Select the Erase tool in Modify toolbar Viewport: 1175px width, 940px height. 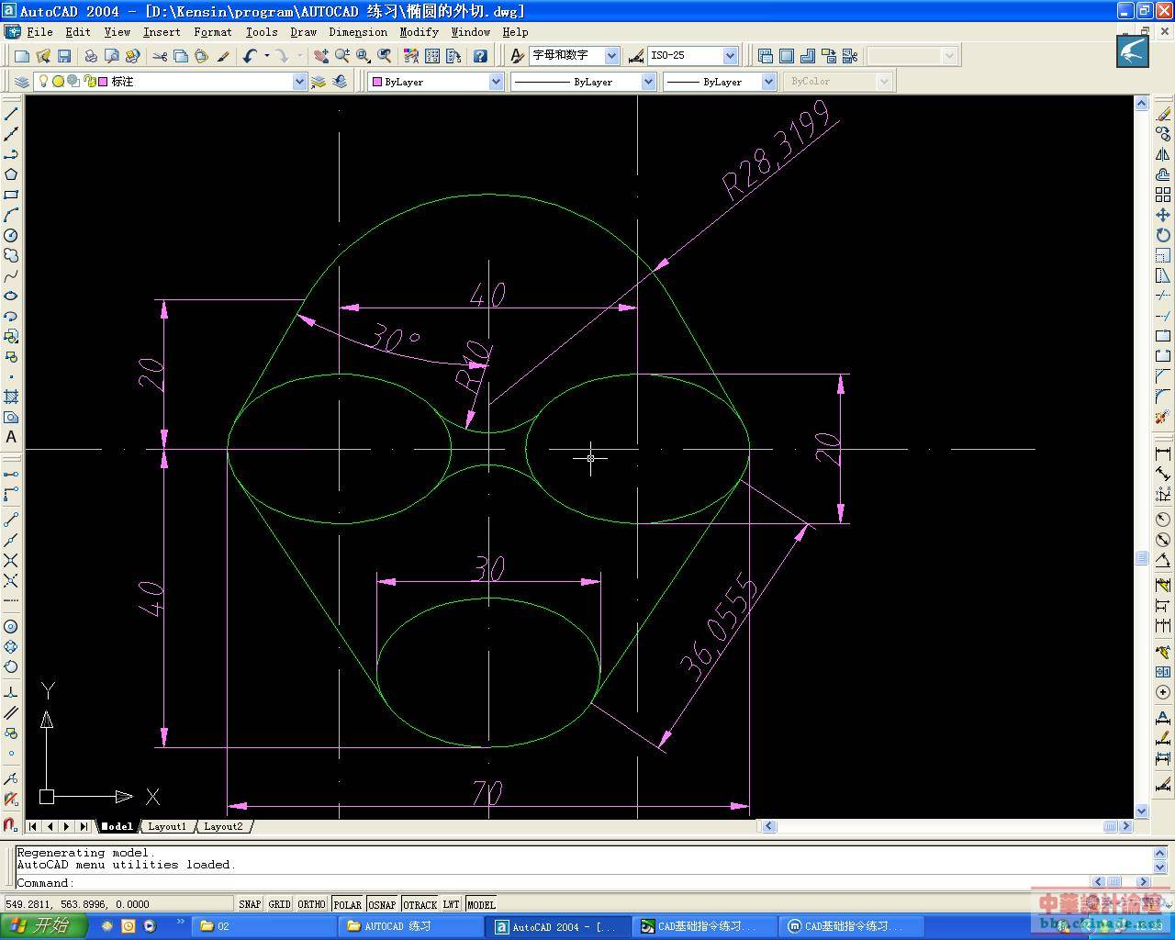1163,114
